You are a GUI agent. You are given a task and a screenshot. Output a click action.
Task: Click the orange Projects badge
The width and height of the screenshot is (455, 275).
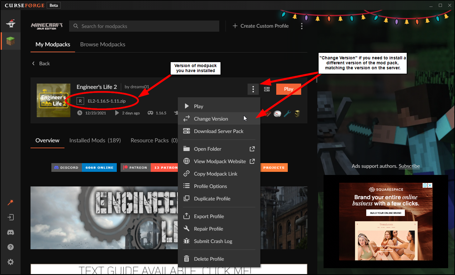click(274, 167)
